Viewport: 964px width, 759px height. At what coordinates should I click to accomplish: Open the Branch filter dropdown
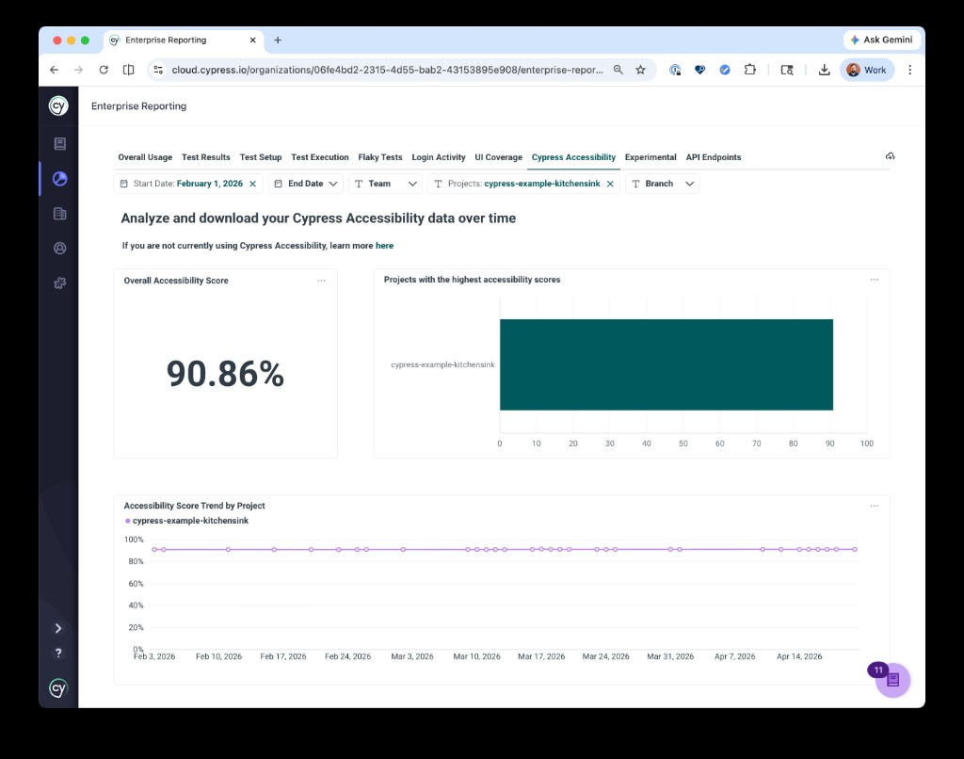point(662,184)
